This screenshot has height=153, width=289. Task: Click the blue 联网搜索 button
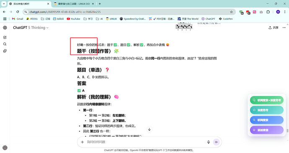pyautogui.click(x=267, y=120)
